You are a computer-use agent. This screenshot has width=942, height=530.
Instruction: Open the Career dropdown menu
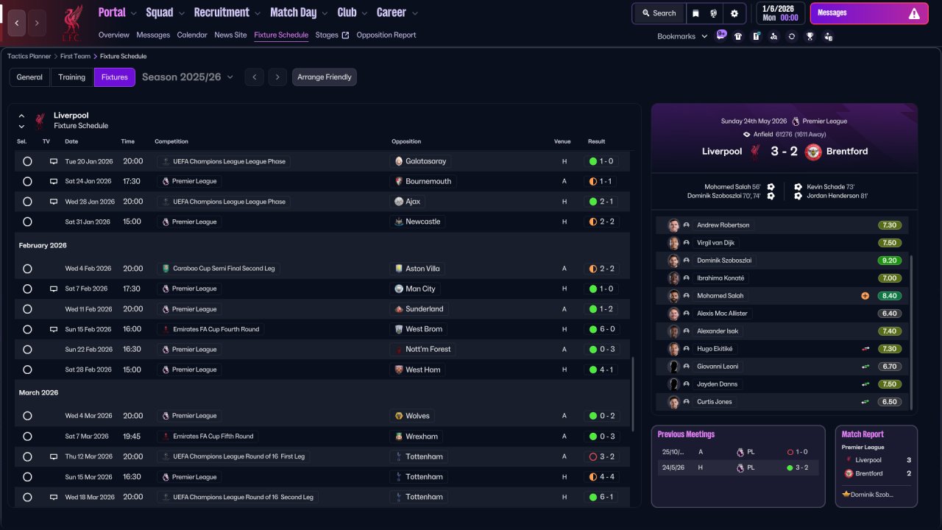click(x=397, y=13)
